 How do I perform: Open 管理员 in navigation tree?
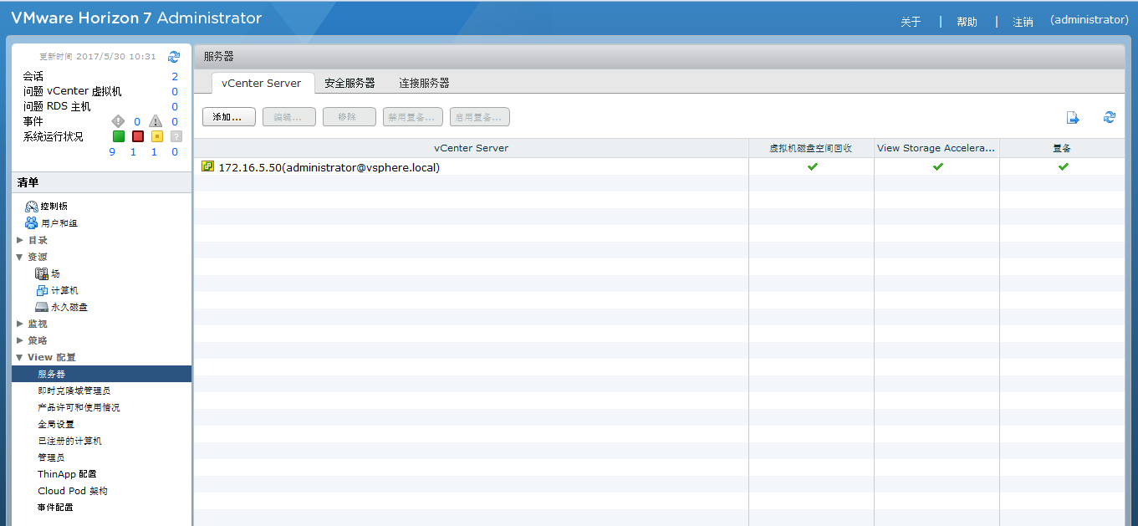pyautogui.click(x=51, y=457)
